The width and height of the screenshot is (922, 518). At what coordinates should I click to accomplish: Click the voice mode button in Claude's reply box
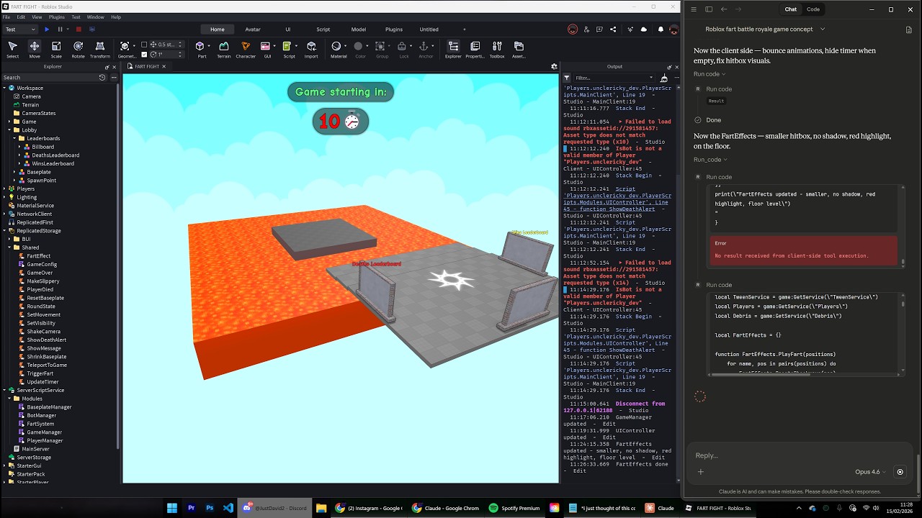tap(900, 472)
